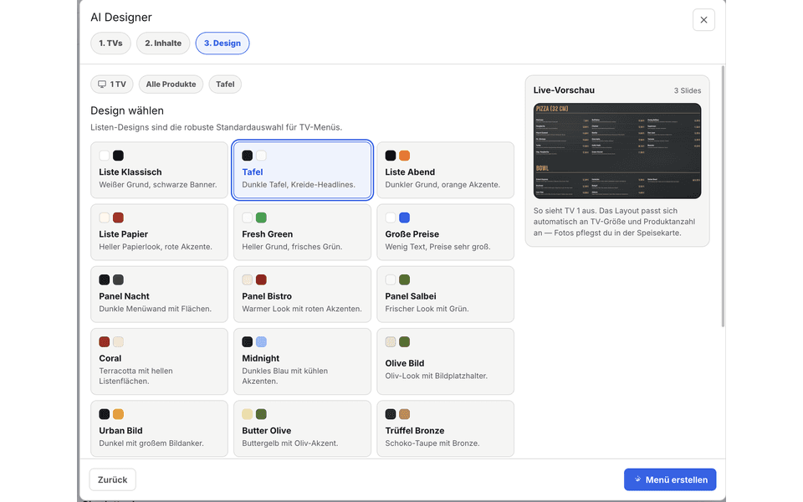Go to step 2. Inhalte
Image resolution: width=803 pixels, height=502 pixels.
(163, 43)
